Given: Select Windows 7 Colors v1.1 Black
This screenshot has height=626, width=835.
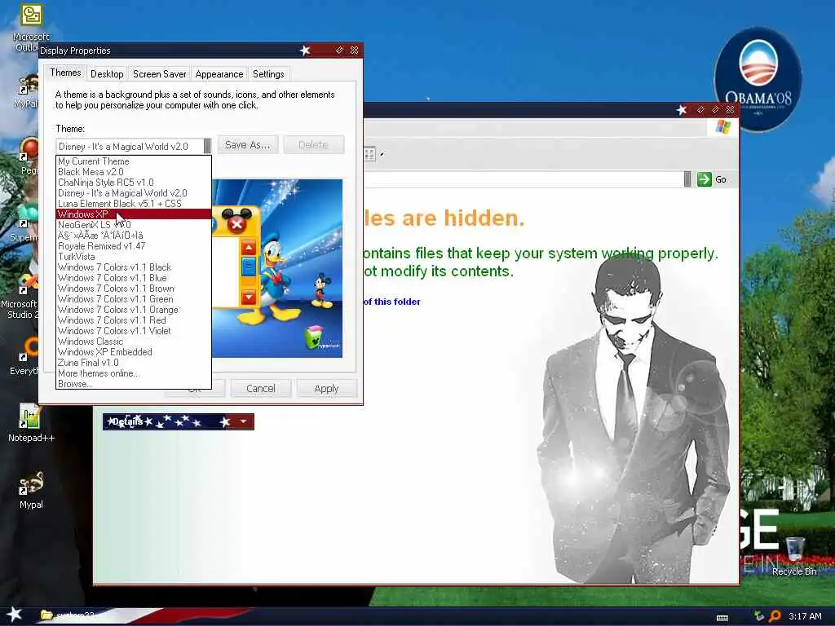Looking at the screenshot, I should (134, 267).
